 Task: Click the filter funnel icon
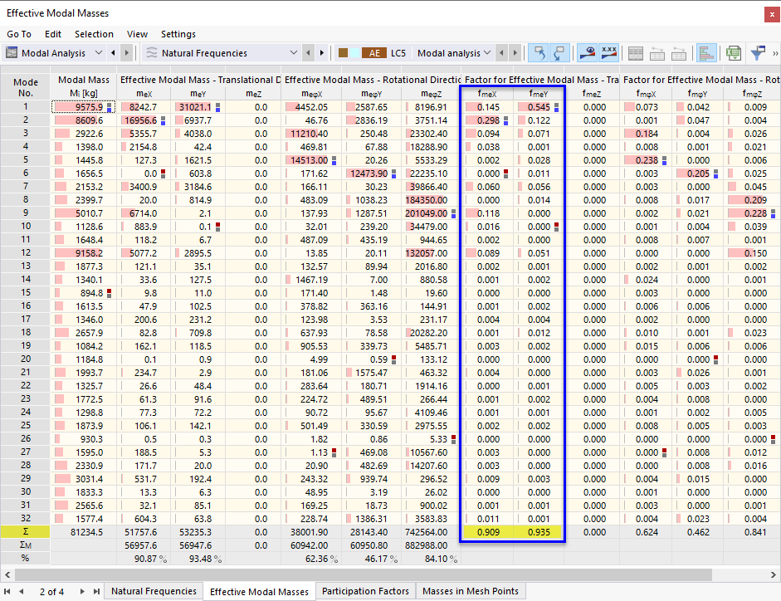click(x=757, y=53)
